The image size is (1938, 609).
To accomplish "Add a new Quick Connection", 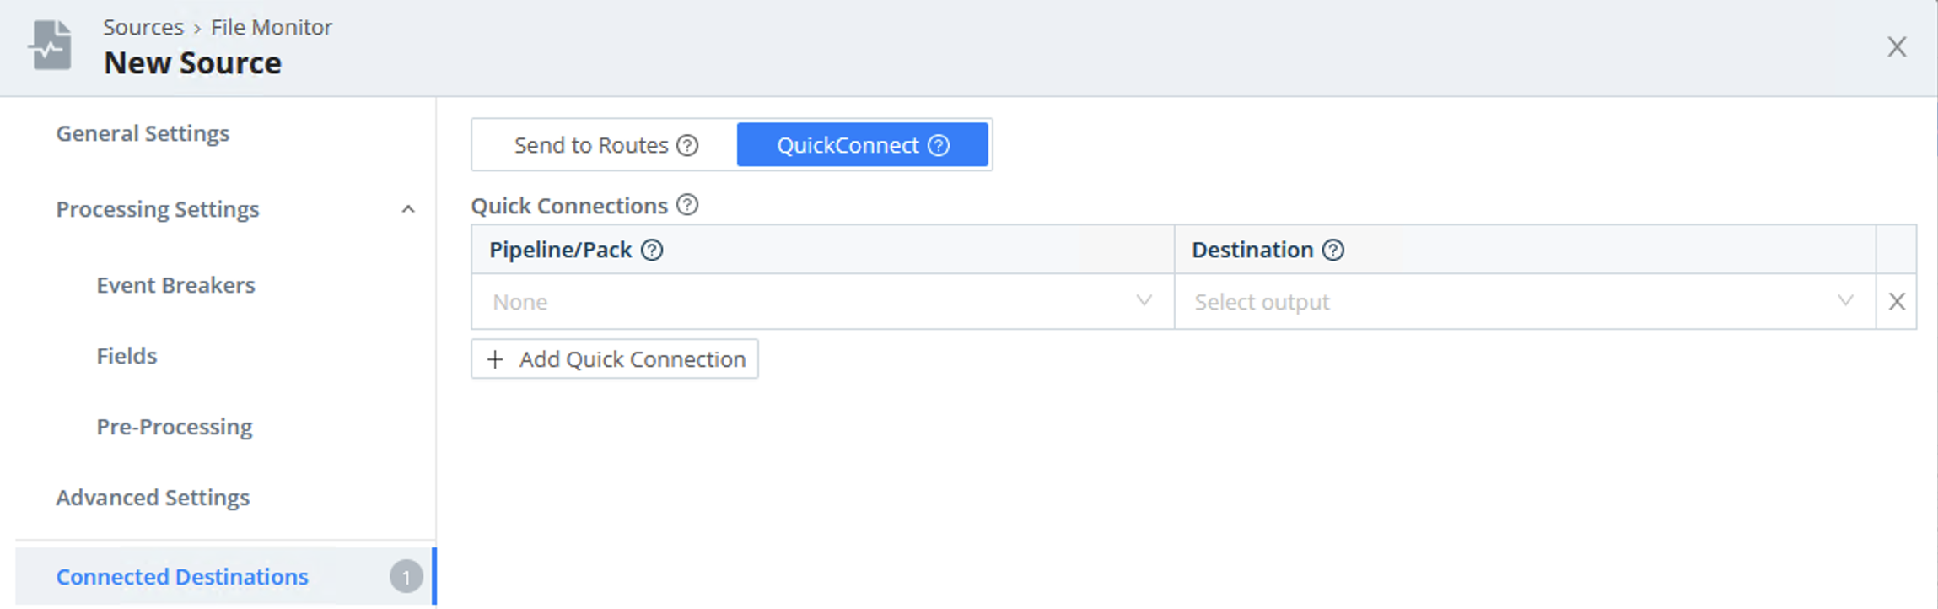I will pyautogui.click(x=615, y=359).
